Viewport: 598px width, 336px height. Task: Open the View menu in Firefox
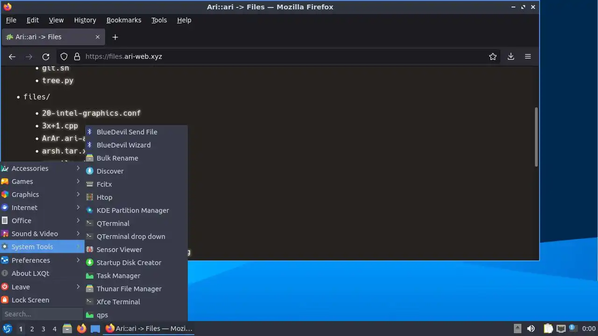tap(56, 20)
